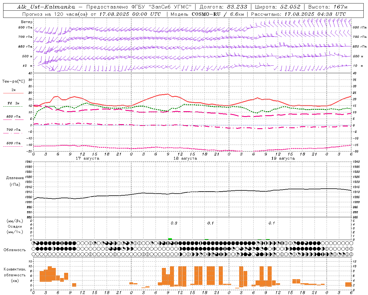Image resolution: width=368 pixels, height=295 pixels.
Task: Click the Прогноз на 120 часа(ов) text
Action: pyautogui.click(x=56, y=14)
